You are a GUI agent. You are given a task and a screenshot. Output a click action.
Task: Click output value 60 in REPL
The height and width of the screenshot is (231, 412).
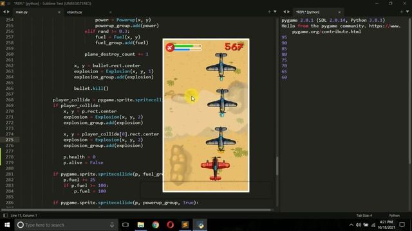point(284,77)
